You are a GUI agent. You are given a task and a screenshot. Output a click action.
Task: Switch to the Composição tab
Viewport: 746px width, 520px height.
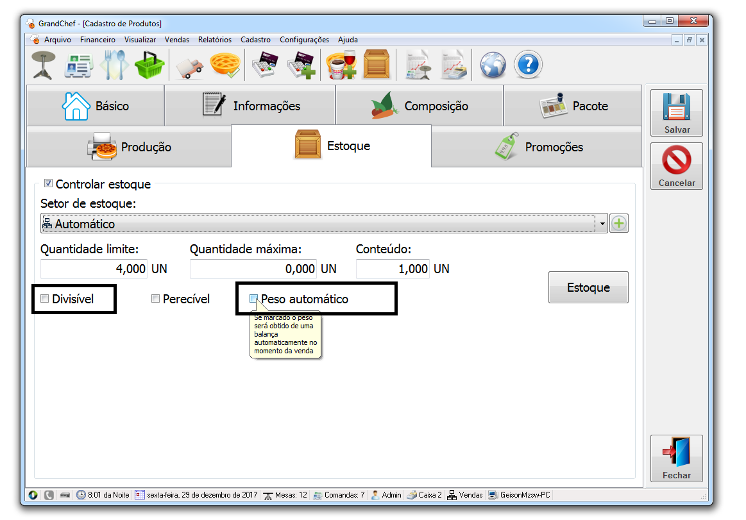click(x=420, y=106)
